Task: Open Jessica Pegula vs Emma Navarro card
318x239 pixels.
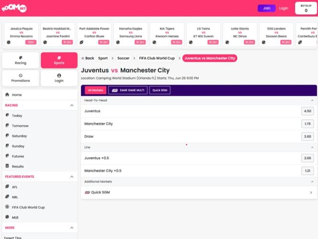Action: 22,35
